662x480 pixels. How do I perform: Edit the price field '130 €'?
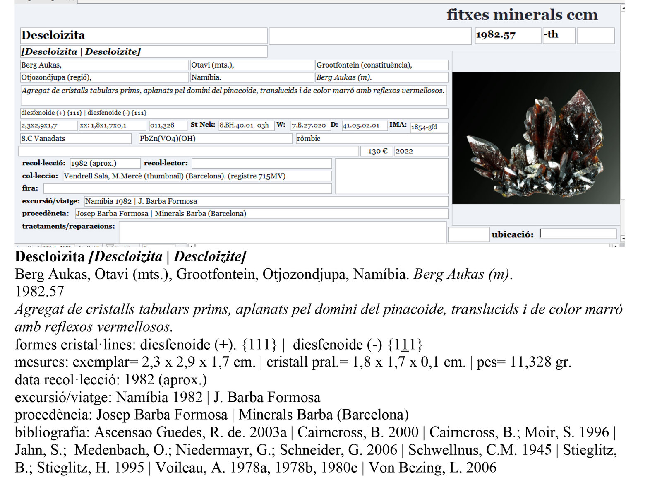377,151
